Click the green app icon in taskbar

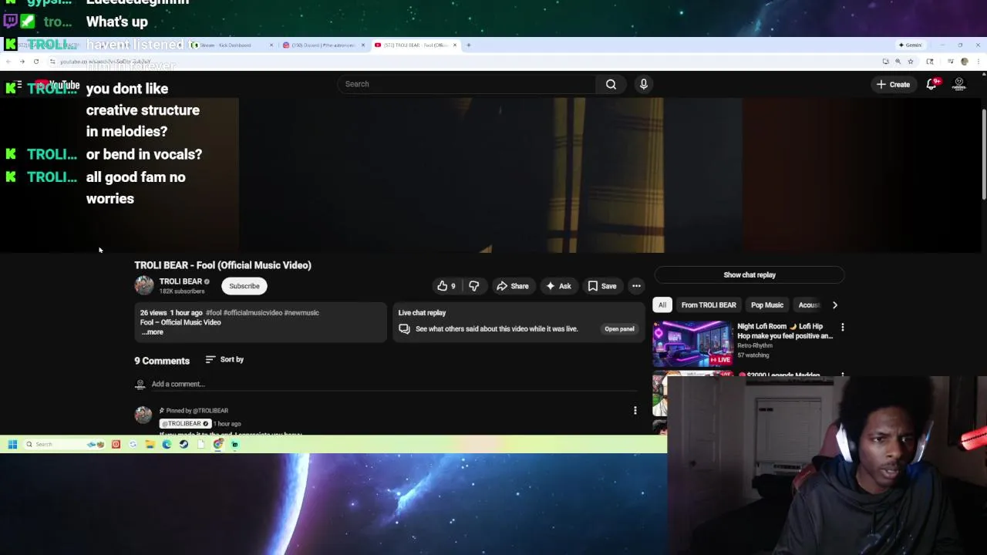click(235, 444)
